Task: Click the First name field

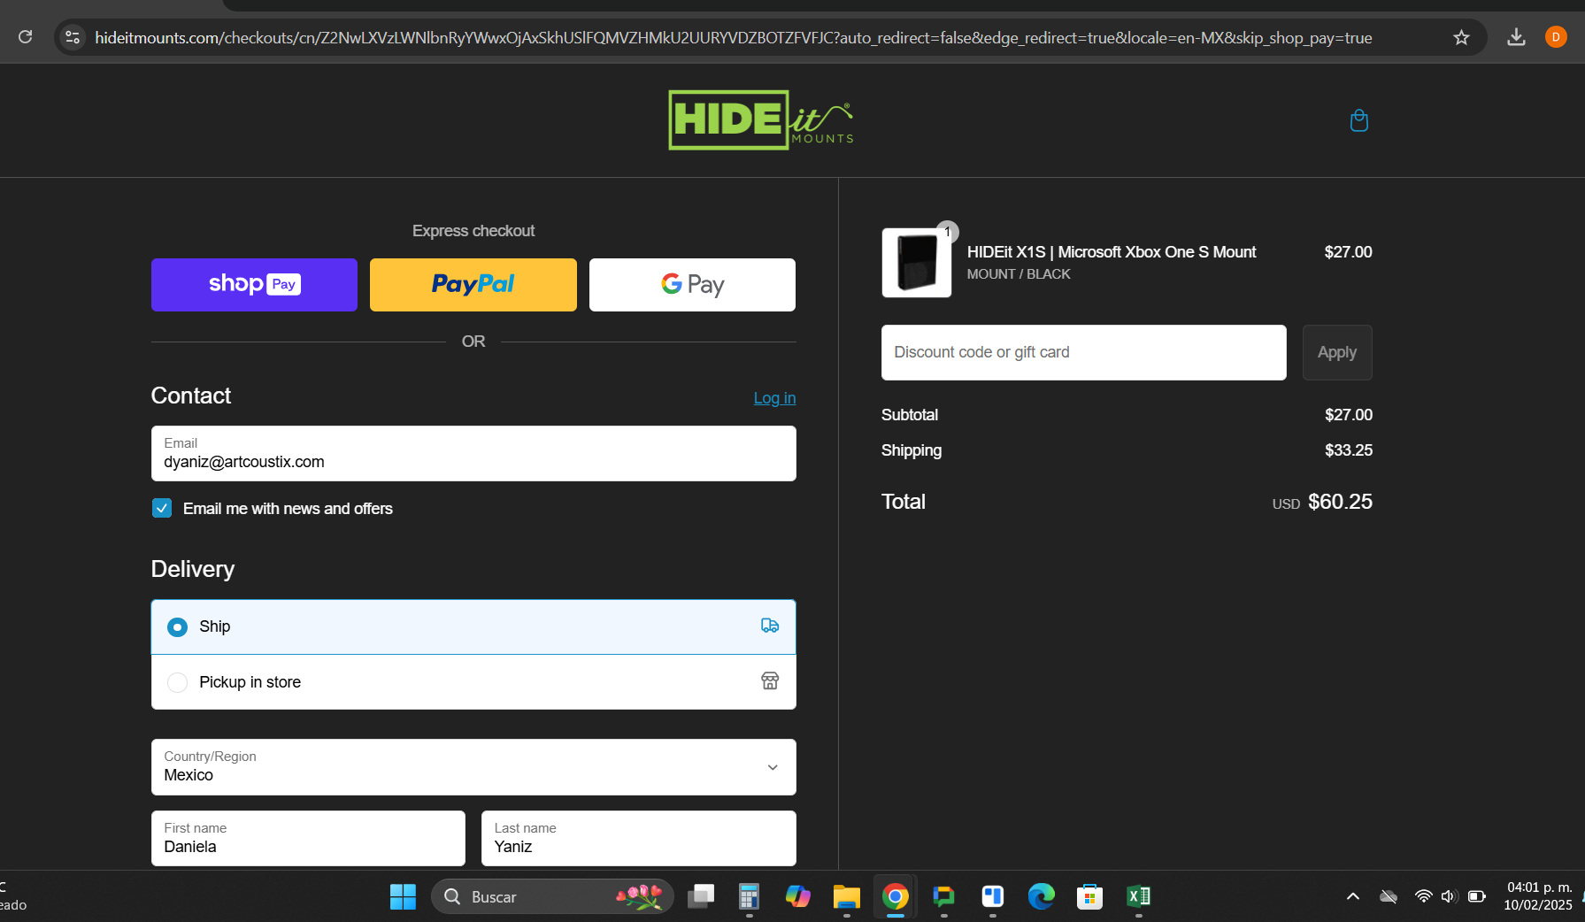Action: [308, 838]
